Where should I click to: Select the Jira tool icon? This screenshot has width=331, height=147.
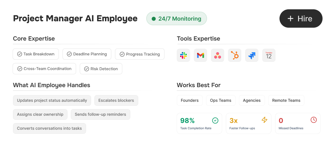pos(252,56)
